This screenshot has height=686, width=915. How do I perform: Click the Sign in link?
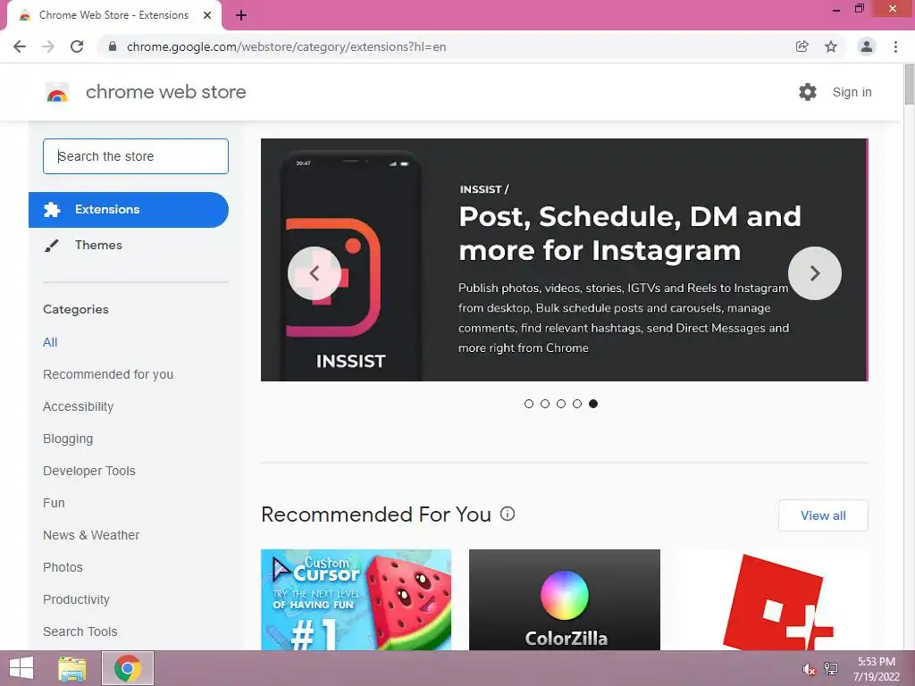pos(852,92)
